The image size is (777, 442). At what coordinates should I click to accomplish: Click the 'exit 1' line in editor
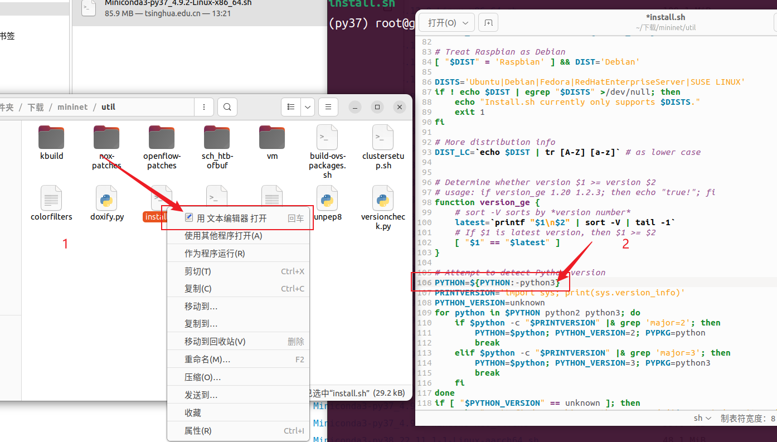pos(469,112)
